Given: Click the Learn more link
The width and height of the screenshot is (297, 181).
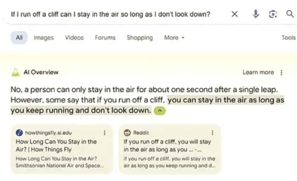Looking at the screenshot, I should (x=258, y=72).
